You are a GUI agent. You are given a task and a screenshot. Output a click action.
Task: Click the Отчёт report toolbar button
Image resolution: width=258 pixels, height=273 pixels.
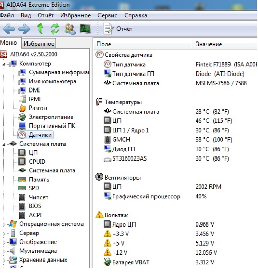(118, 29)
